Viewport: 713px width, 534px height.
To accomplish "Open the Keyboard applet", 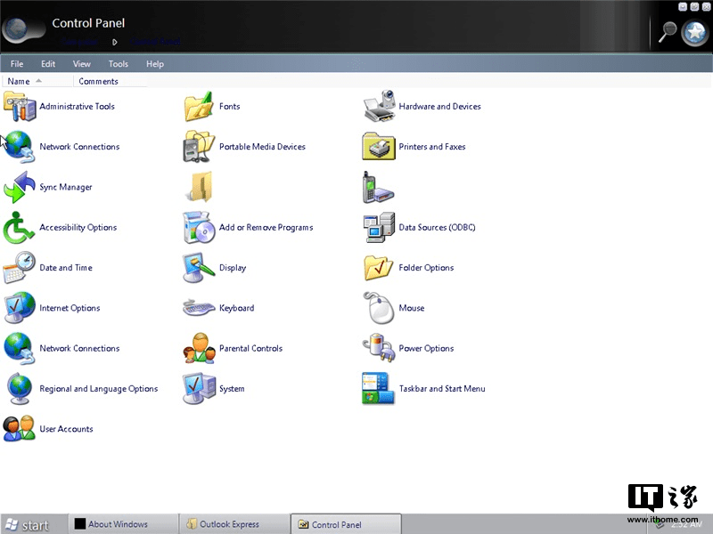I will click(236, 308).
